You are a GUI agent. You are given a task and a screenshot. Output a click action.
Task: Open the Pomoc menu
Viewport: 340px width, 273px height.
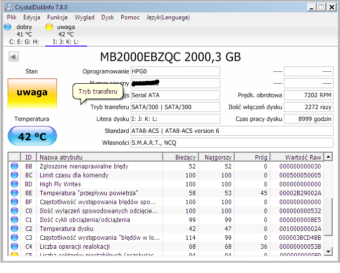pos(130,17)
